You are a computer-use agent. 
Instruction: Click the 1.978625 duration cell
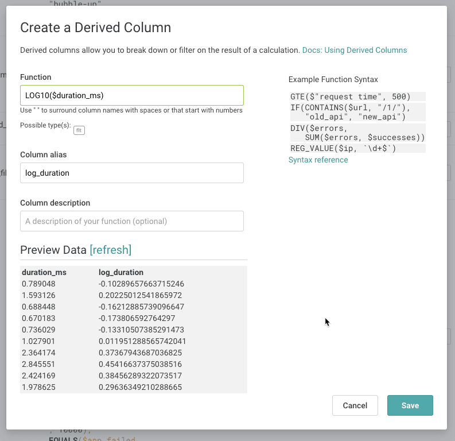(38, 387)
